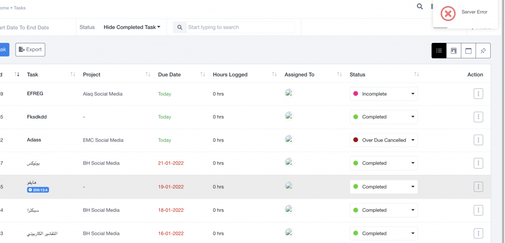Screen dimensions: 505x243
Task: Sort by Hours Logged column arrows
Action: pyautogui.click(x=274, y=74)
